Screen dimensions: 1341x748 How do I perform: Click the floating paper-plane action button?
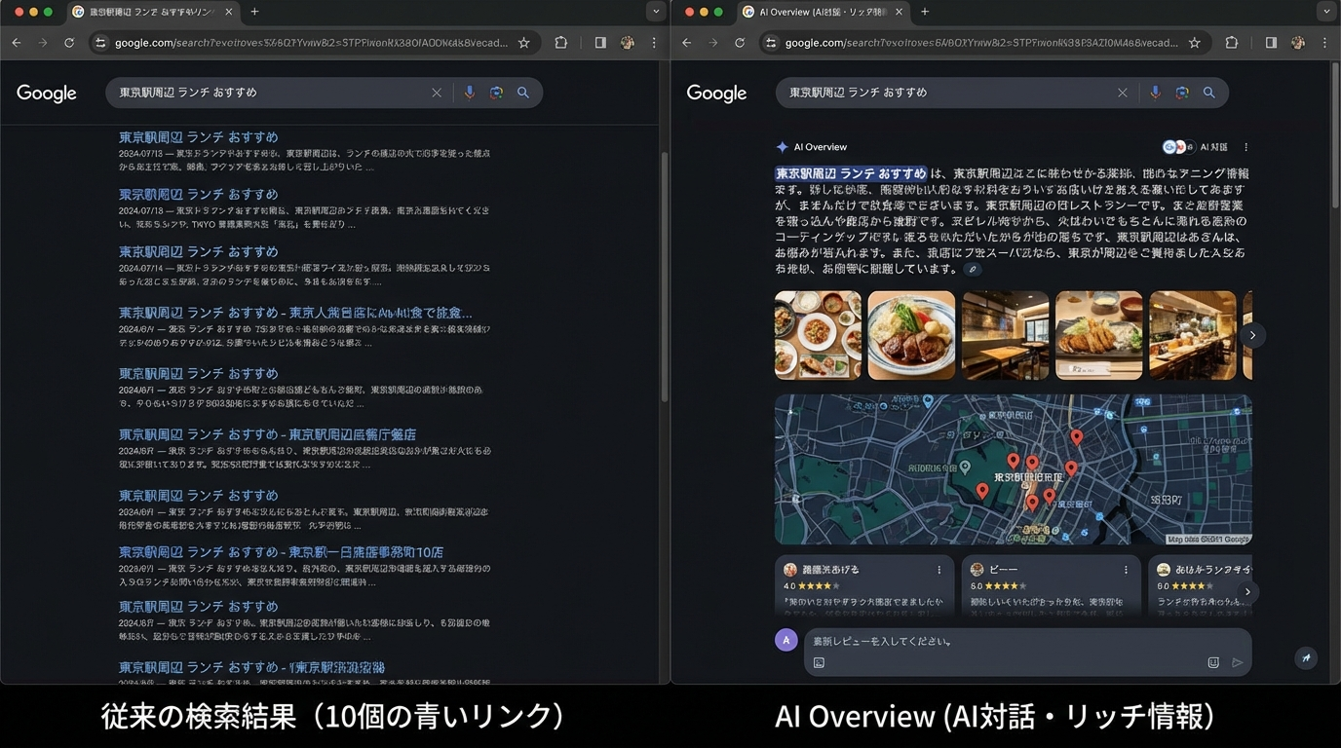(x=1306, y=657)
